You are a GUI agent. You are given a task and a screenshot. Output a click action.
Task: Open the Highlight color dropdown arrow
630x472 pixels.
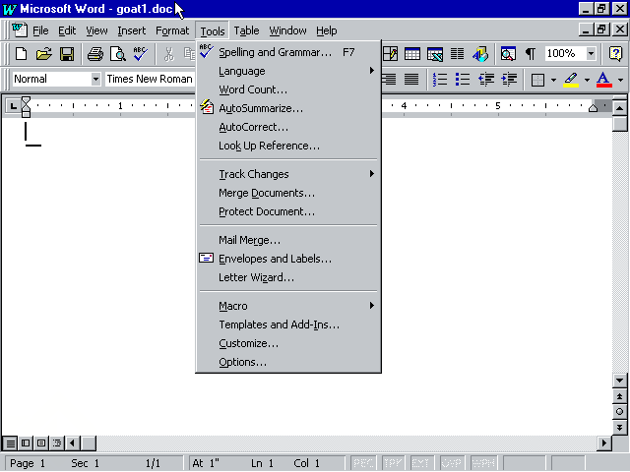[587, 80]
